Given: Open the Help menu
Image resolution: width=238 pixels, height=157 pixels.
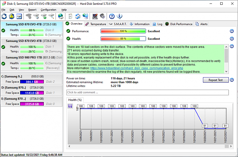Looking at the screenshot, I should coord(64,10).
